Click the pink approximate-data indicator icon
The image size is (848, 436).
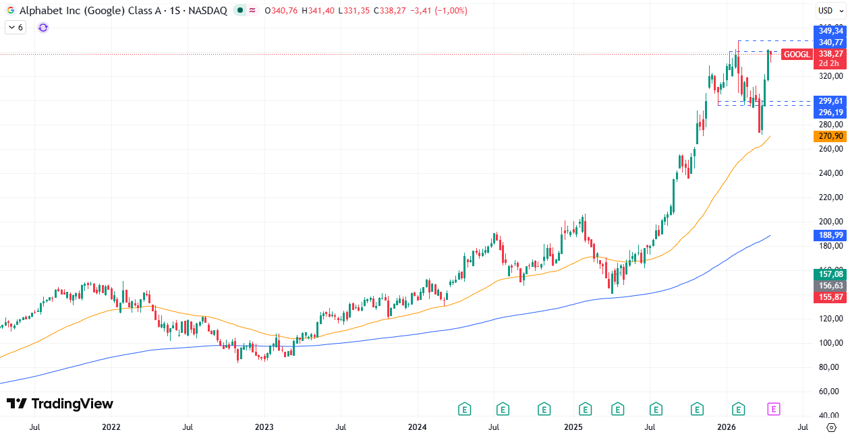(x=252, y=11)
